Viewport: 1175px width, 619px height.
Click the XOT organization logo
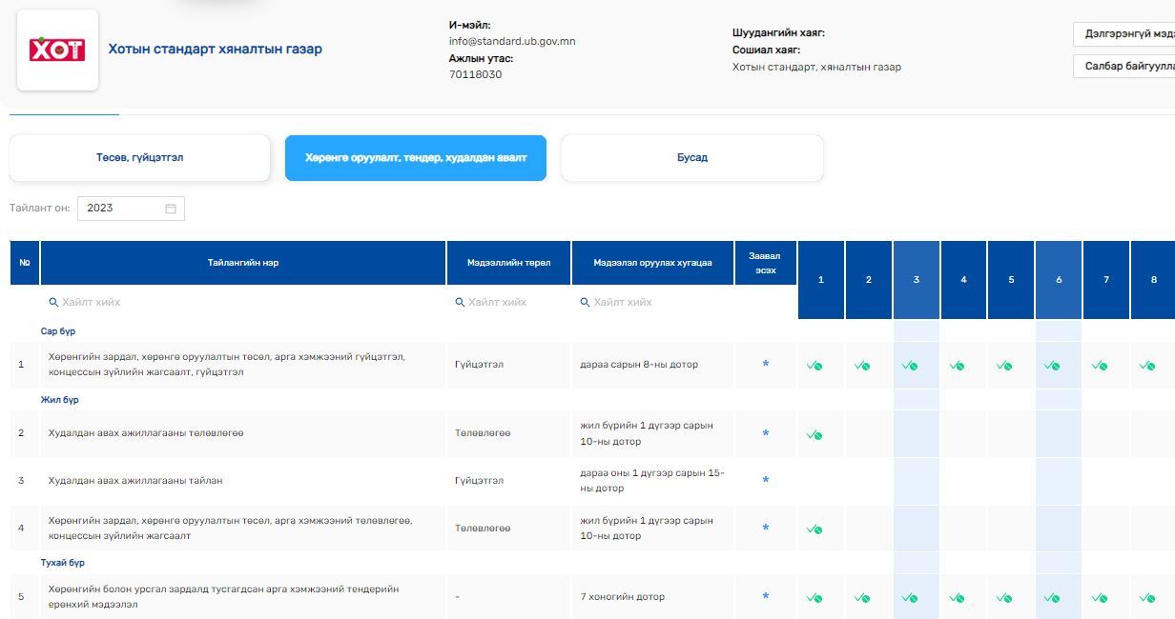[x=57, y=50]
